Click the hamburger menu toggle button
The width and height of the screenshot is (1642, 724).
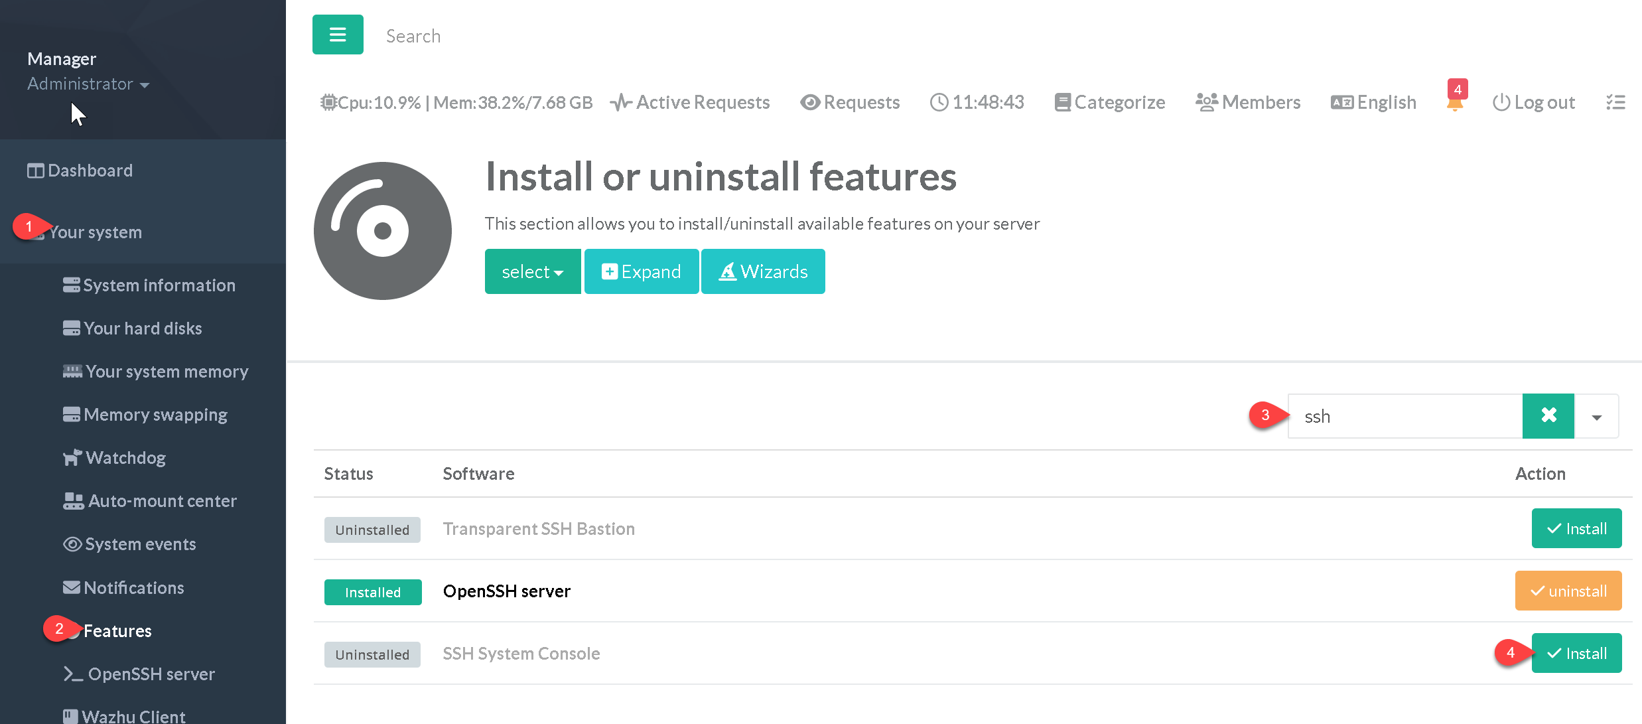pyautogui.click(x=338, y=35)
